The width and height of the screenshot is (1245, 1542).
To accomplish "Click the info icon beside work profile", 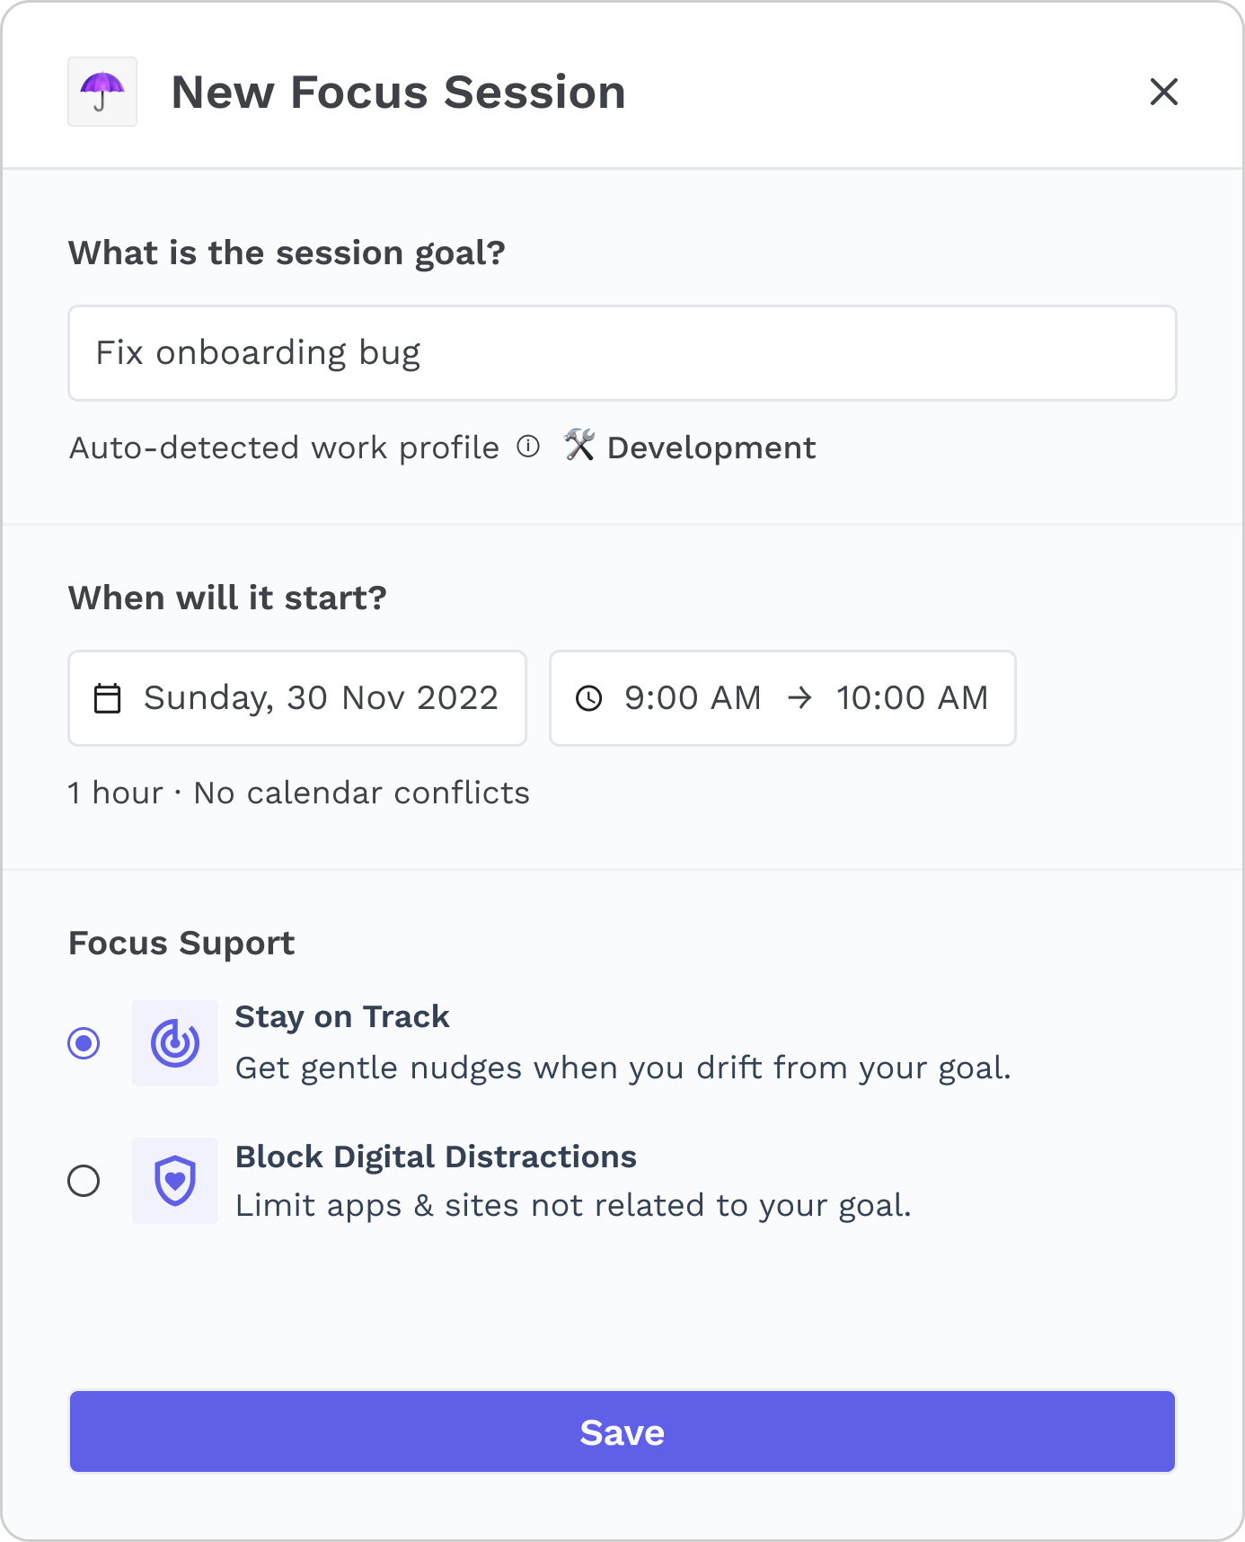I will click(528, 447).
